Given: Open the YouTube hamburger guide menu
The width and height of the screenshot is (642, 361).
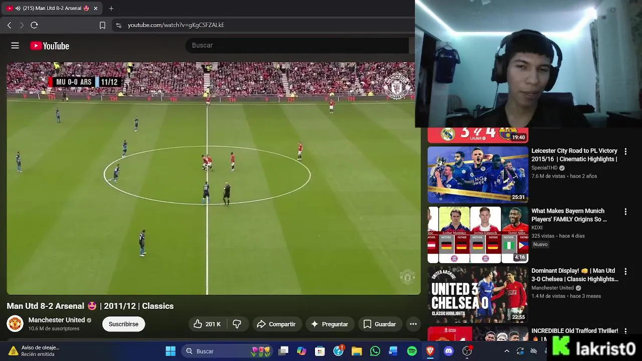Looking at the screenshot, I should [15, 46].
